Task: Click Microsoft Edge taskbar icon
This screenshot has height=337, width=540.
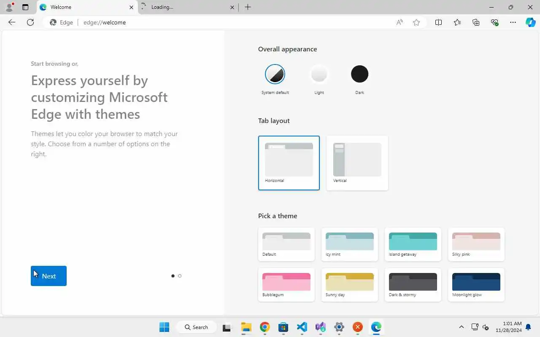Action: click(376, 327)
